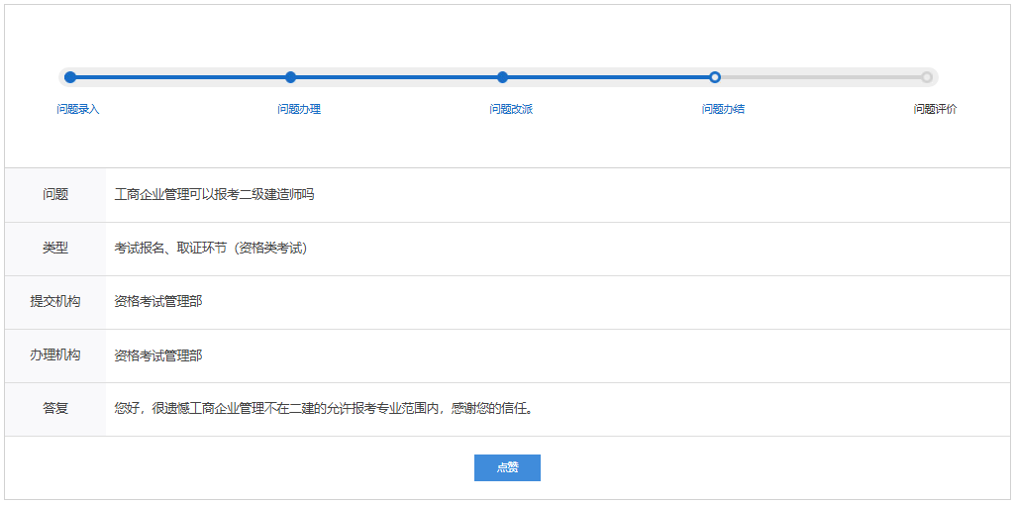This screenshot has height=505, width=1017.
Task: Click the reply text starting with 您好
Action: click(x=325, y=409)
